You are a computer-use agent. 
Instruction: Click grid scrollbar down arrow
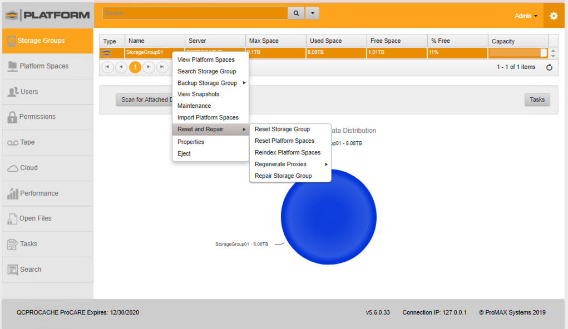pyautogui.click(x=553, y=56)
